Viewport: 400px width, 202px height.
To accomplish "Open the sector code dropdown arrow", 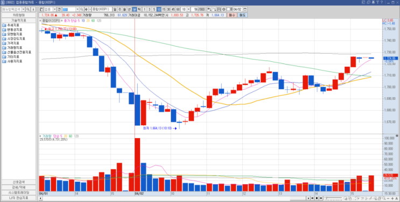I will [x=78, y=9].
